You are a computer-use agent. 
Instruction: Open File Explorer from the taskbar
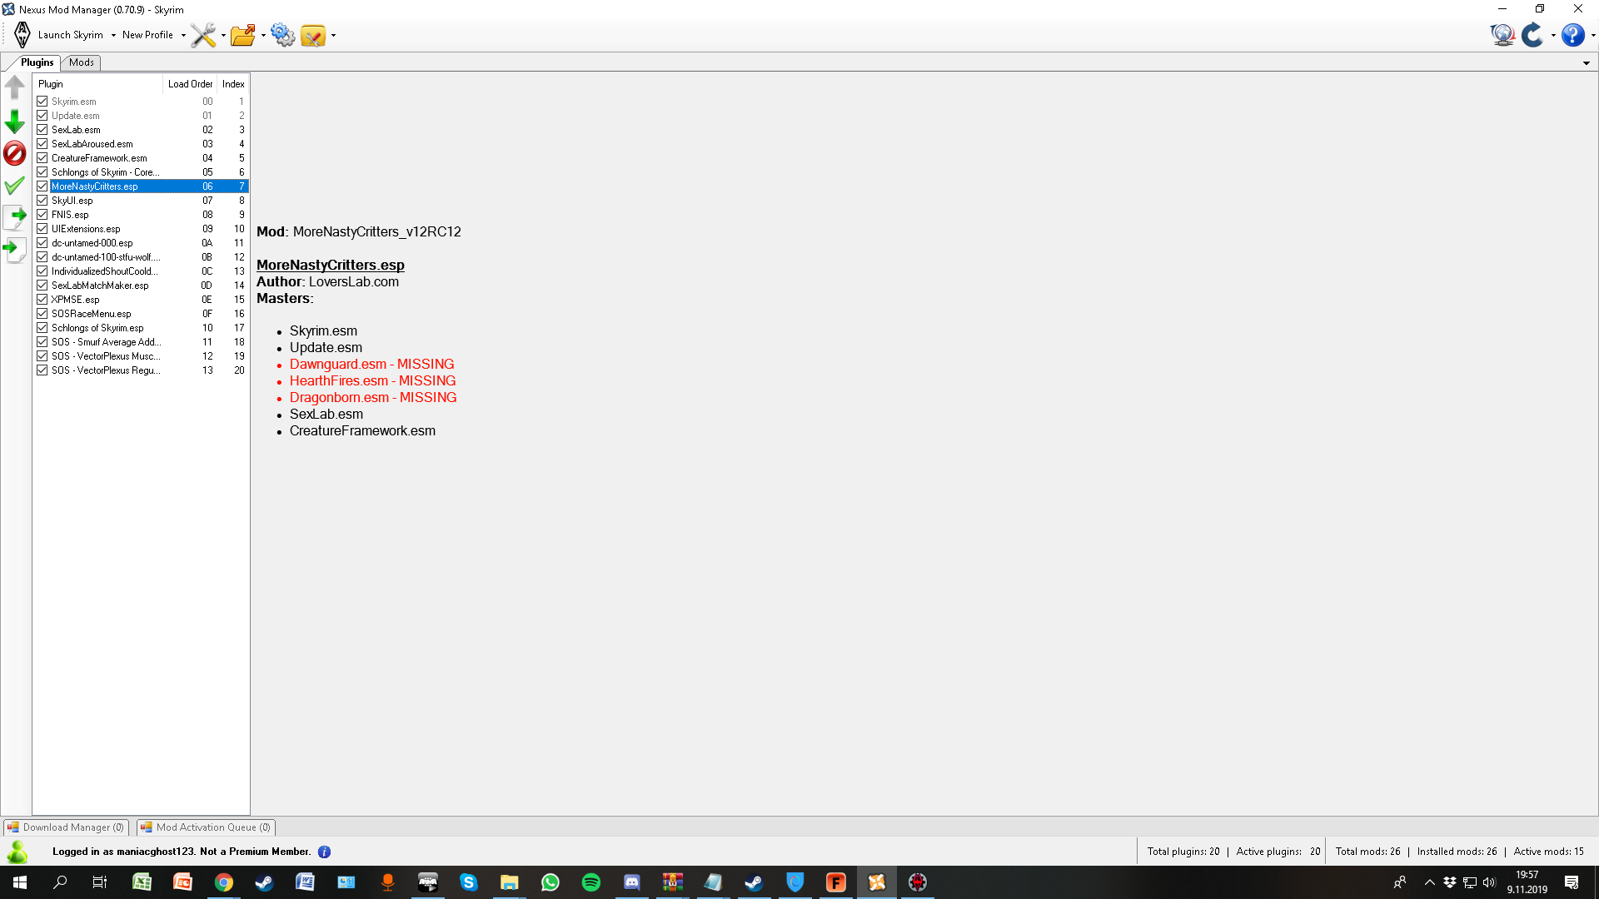[x=510, y=882]
